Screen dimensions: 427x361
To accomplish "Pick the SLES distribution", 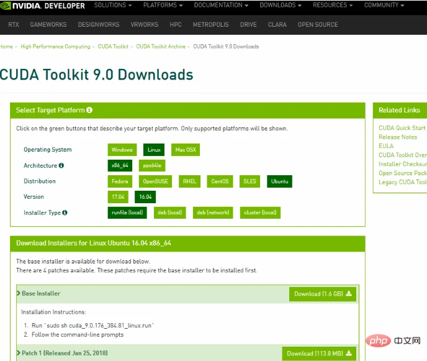I will pos(249,181).
